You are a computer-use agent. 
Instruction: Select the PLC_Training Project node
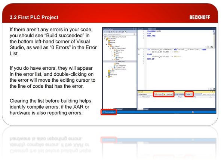(119, 48)
